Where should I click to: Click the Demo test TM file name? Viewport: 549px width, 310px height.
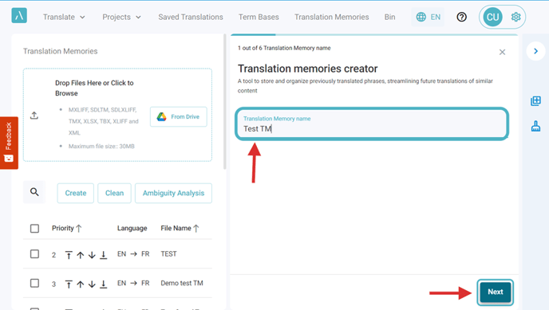[182, 283]
